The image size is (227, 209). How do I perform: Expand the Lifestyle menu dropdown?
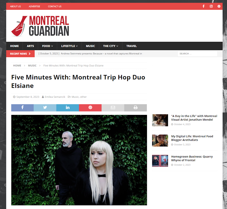69,46
